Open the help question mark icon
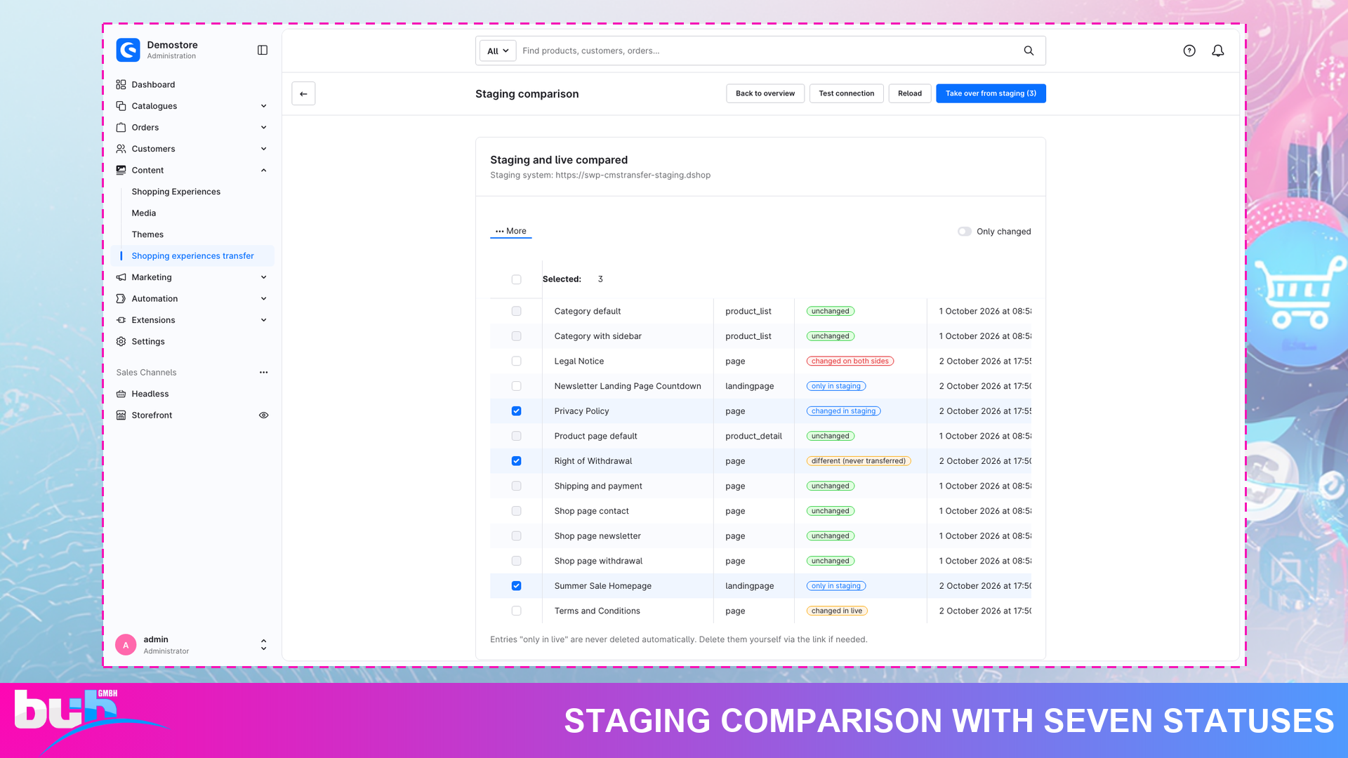1348x758 pixels. pyautogui.click(x=1189, y=51)
